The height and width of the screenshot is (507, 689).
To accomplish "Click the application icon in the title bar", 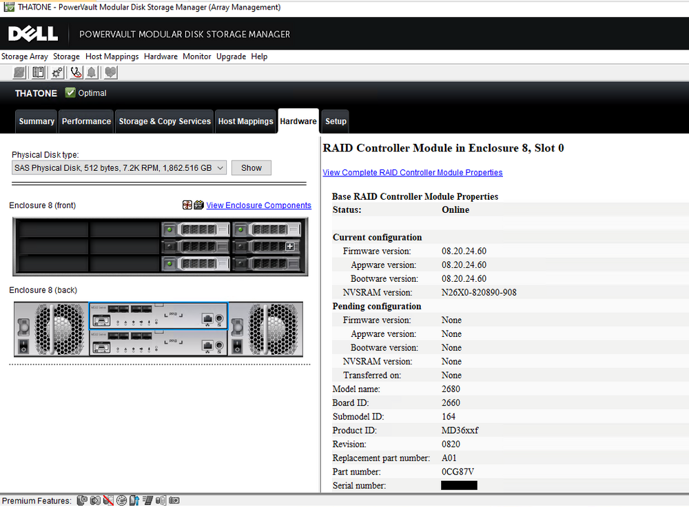I will click(x=9, y=7).
